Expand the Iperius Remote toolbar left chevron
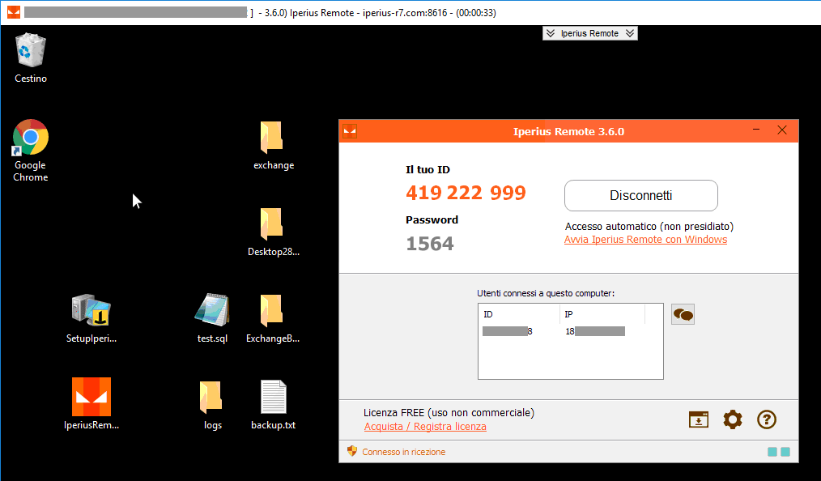Screen dimensions: 821x481 pyautogui.click(x=550, y=33)
